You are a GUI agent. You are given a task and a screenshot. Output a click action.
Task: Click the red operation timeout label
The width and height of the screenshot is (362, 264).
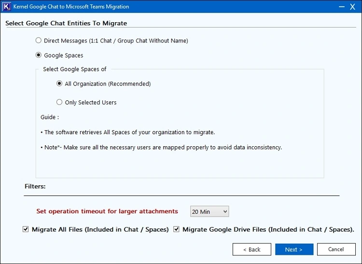click(x=107, y=211)
